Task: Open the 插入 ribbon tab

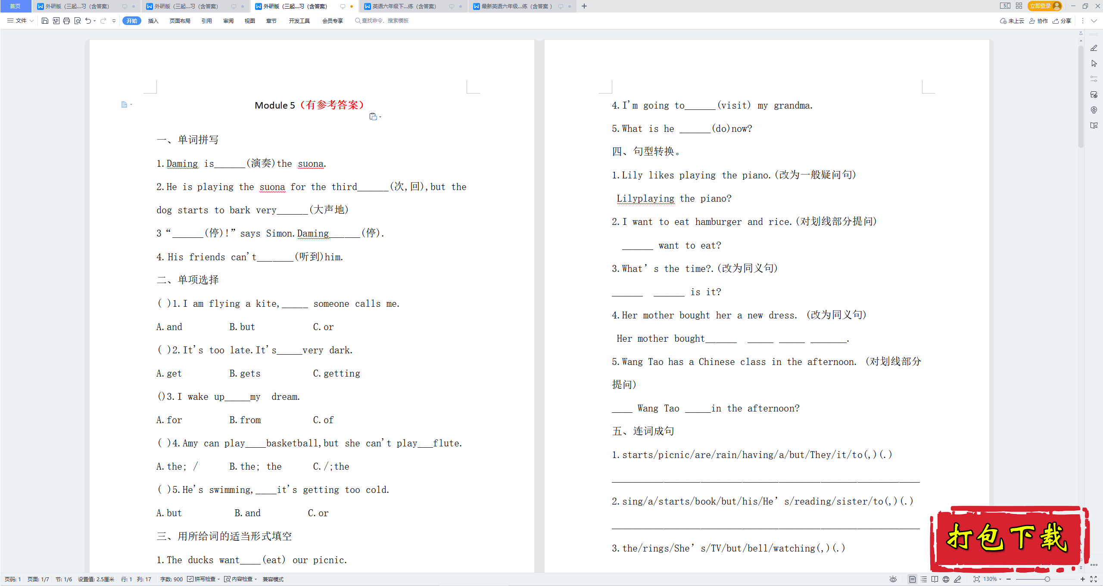Action: (153, 21)
